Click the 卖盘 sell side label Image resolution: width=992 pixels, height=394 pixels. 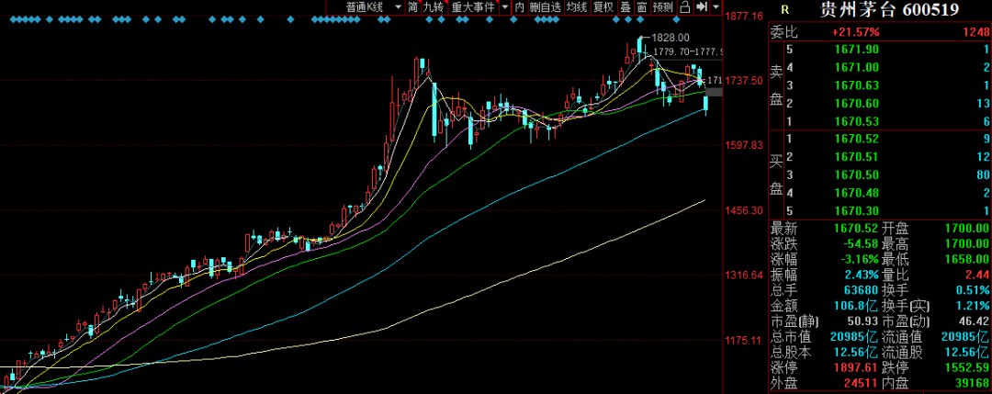pyautogui.click(x=775, y=86)
